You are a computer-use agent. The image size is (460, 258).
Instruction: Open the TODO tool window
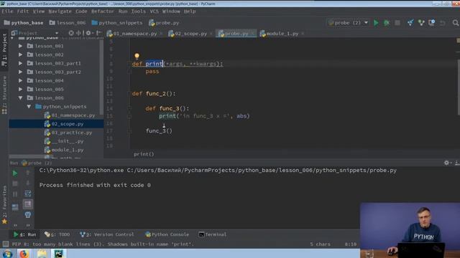(57, 234)
